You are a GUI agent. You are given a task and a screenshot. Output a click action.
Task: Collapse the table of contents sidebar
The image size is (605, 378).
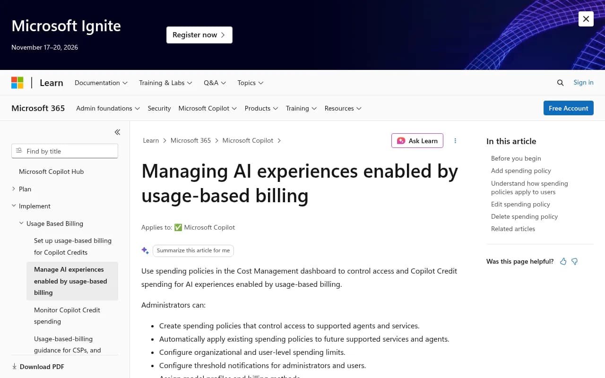pyautogui.click(x=117, y=132)
